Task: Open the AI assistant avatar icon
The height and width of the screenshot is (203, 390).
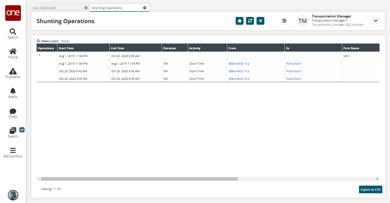Action: point(13,195)
